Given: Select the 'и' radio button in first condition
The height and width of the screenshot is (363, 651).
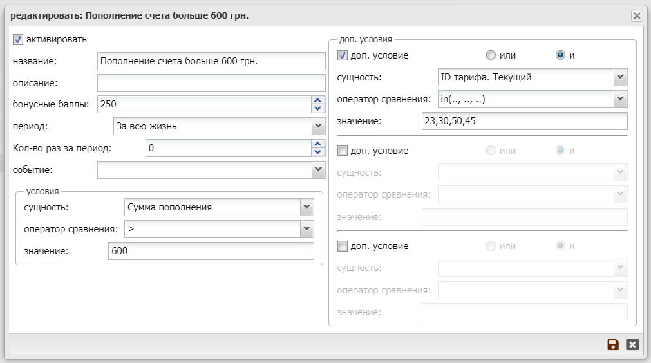Looking at the screenshot, I should click(x=560, y=55).
